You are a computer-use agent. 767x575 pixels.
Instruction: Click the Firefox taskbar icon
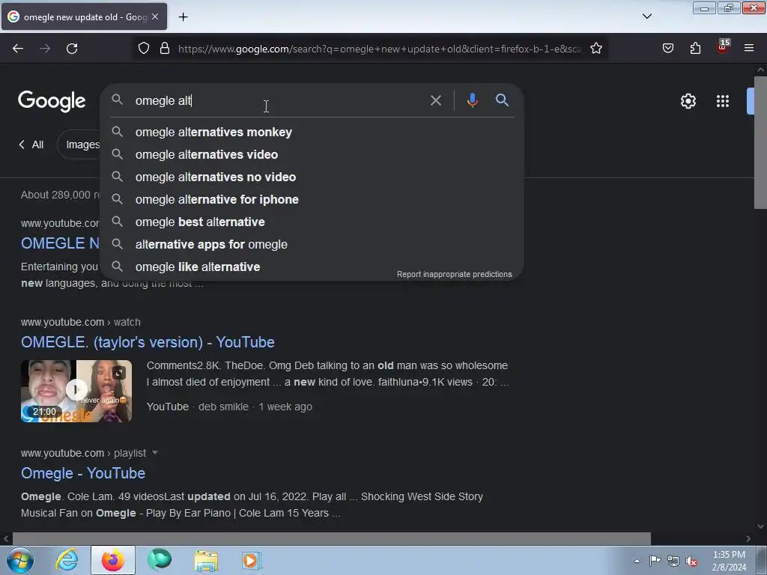click(x=113, y=560)
